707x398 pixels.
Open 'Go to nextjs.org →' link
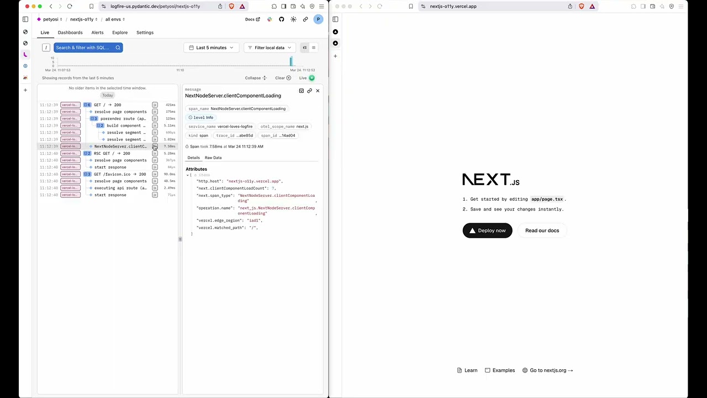[x=548, y=370]
